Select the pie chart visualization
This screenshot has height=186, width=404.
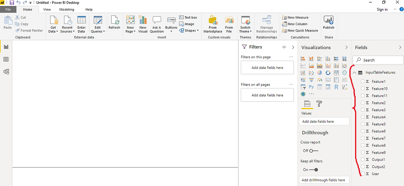319,73
